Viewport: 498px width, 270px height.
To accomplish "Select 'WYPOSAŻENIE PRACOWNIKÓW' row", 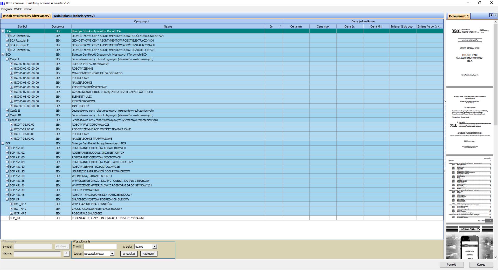I will coord(222,204).
